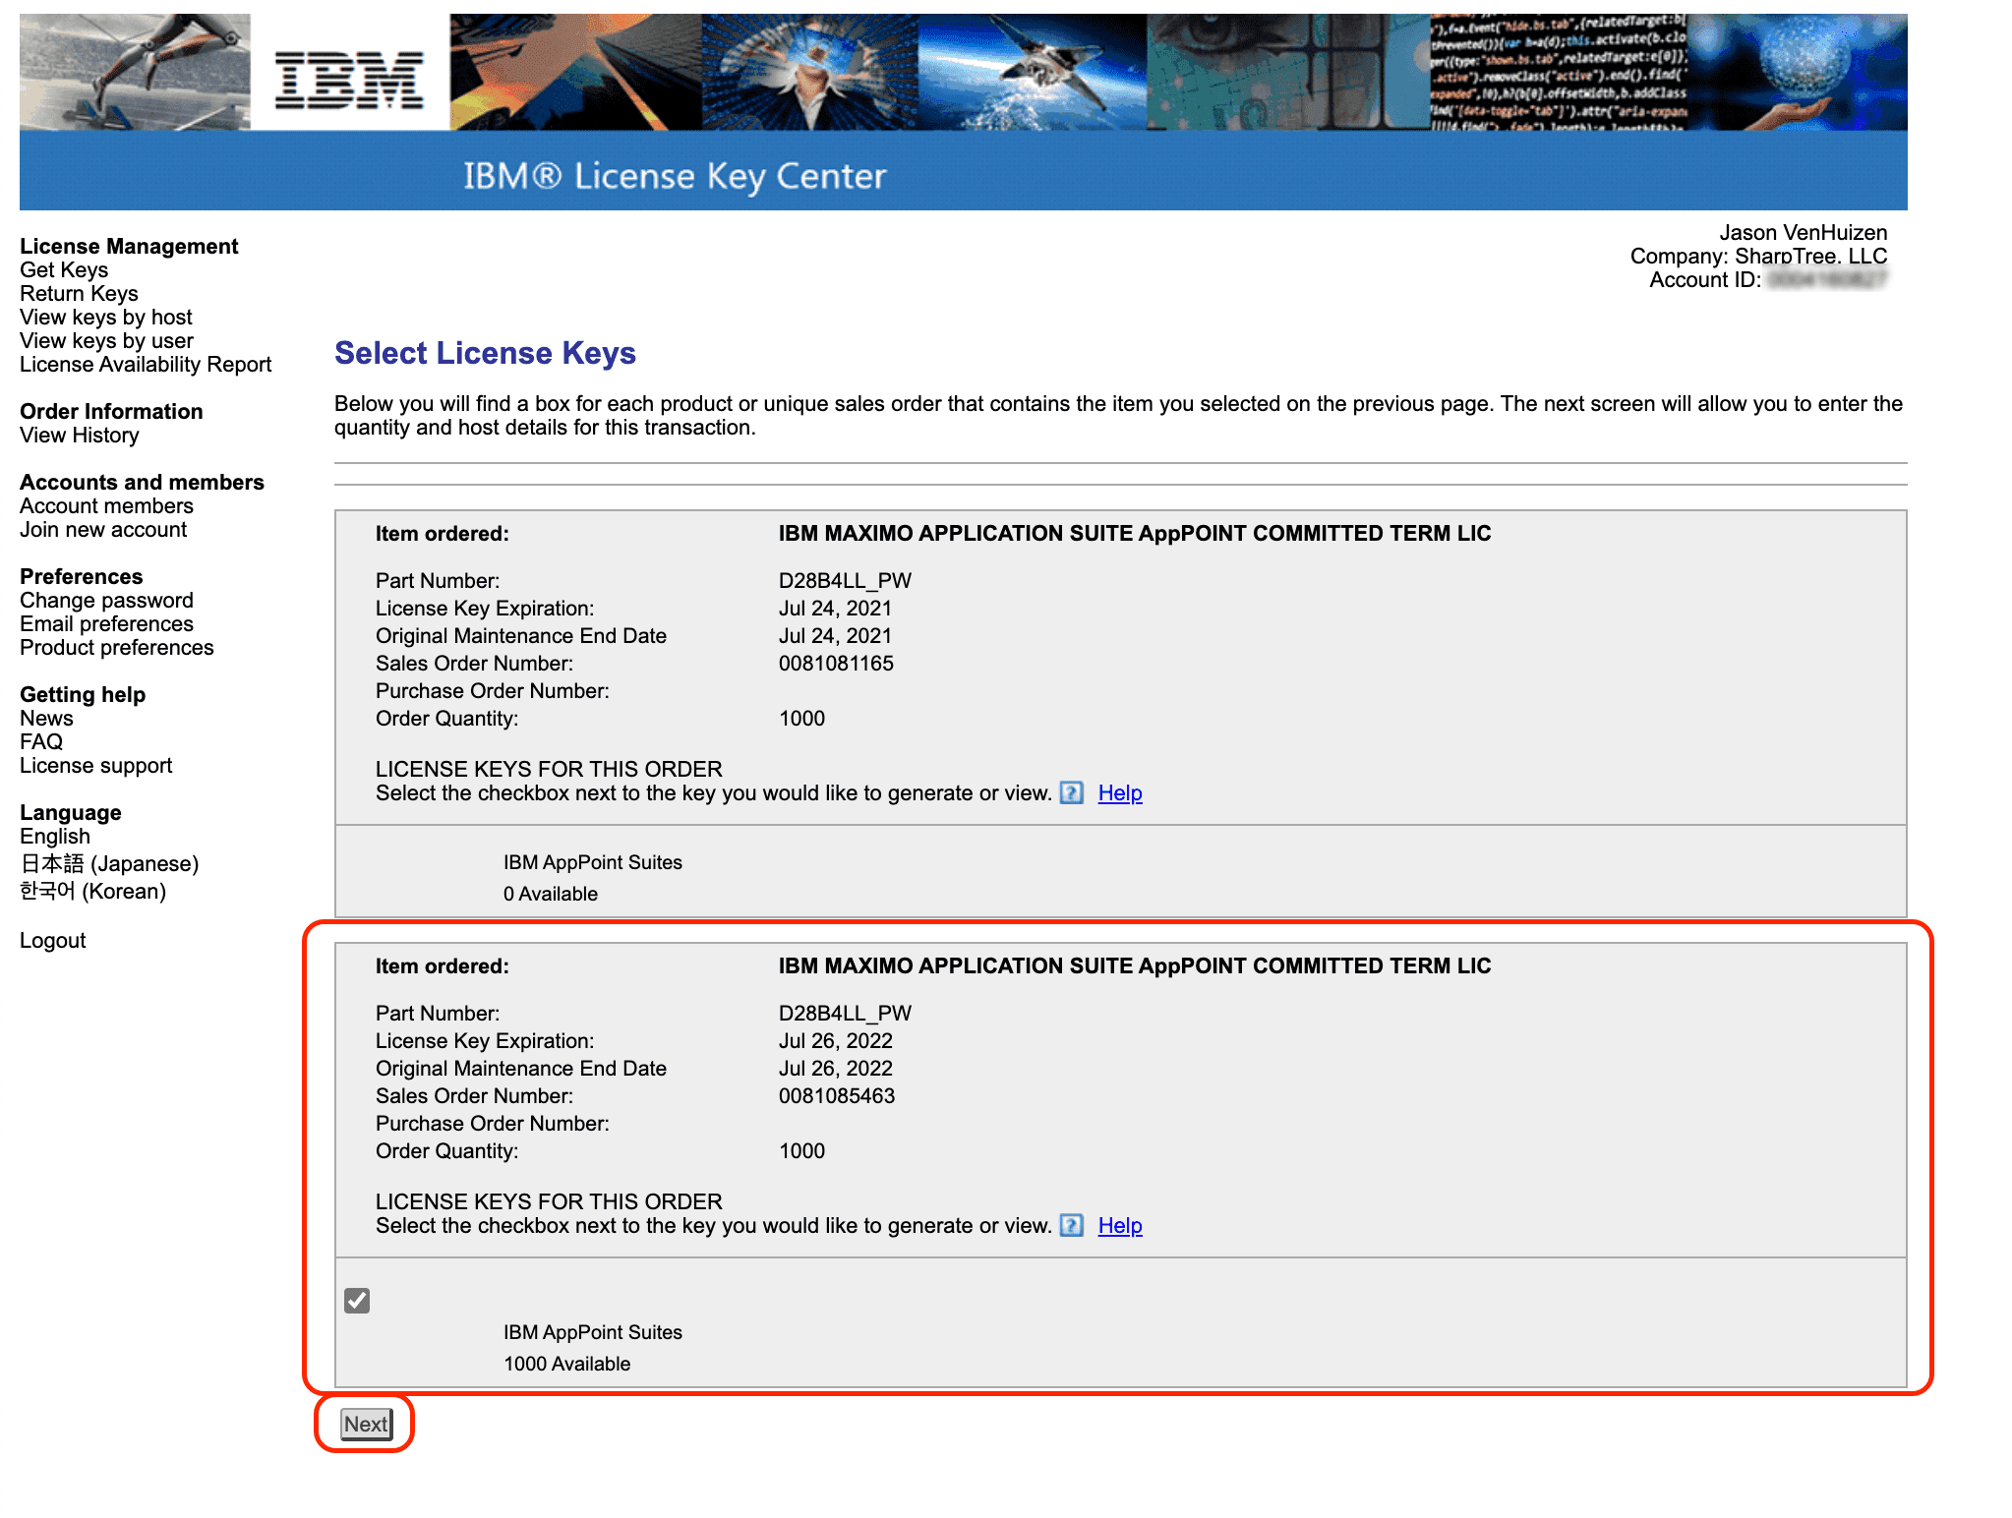Click the License Management section heading
The width and height of the screenshot is (2012, 1518).
[x=129, y=246]
